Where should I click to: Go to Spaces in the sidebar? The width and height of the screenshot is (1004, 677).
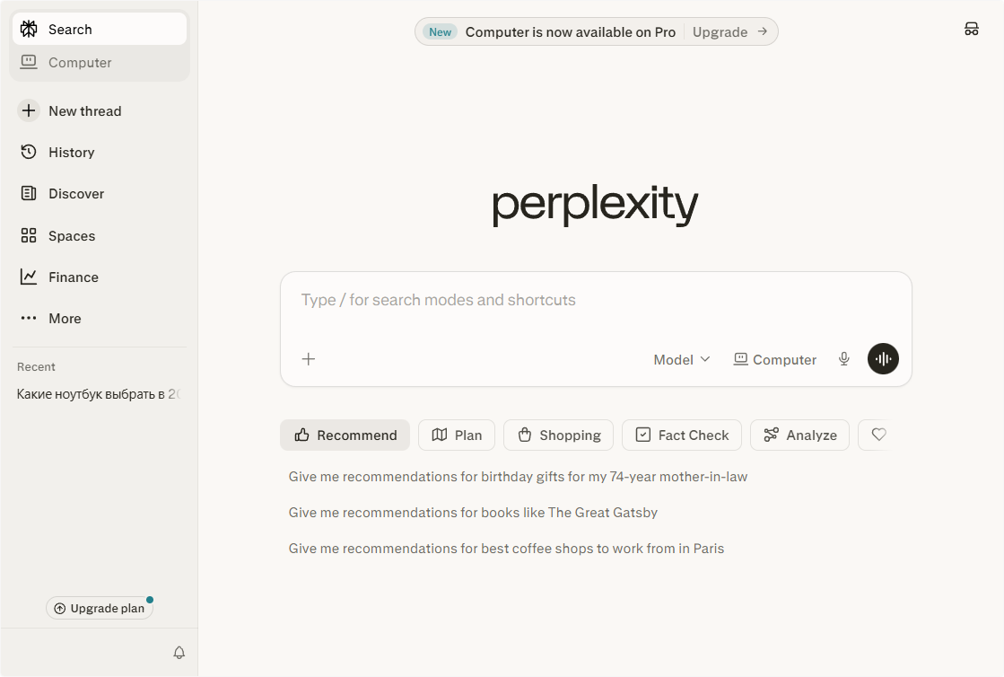pos(71,236)
